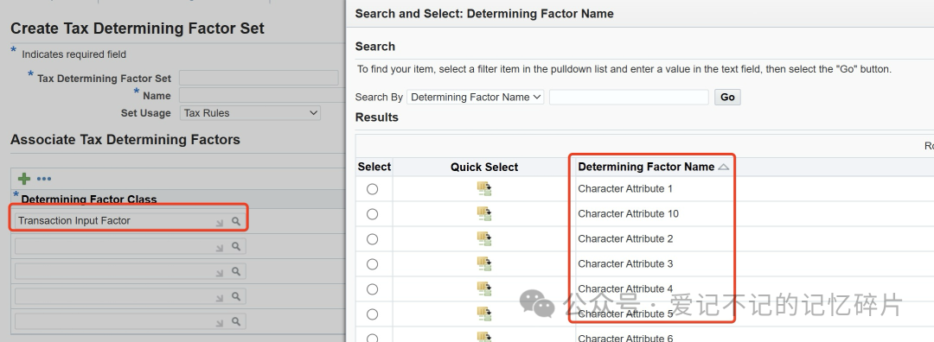Screen dimensions: 934x342
Task: Click the green plus add row icon
Action: click(24, 179)
